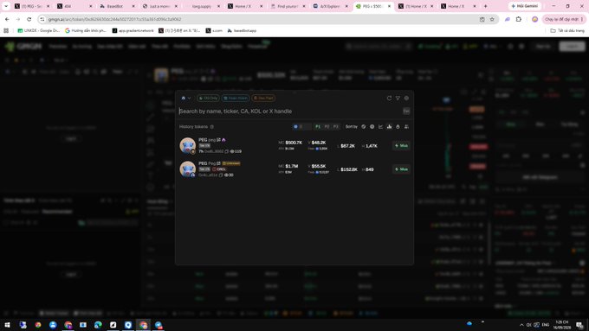This screenshot has height=331, width=589.
Task: Open the Windows Start menu
Action: (x=7, y=325)
